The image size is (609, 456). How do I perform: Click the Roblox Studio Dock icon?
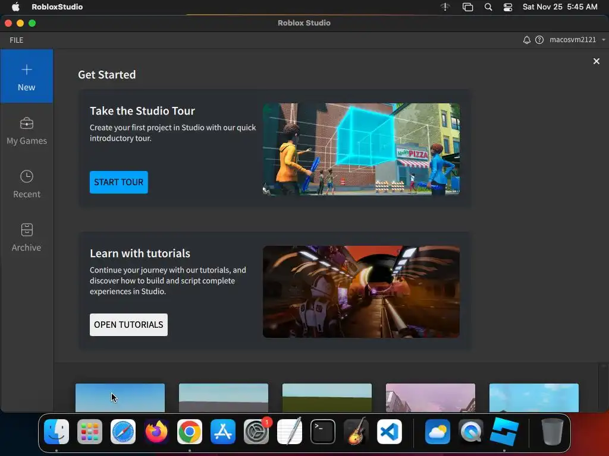[504, 431]
